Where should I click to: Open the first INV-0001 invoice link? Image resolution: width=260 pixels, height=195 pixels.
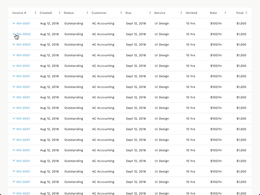23,23
